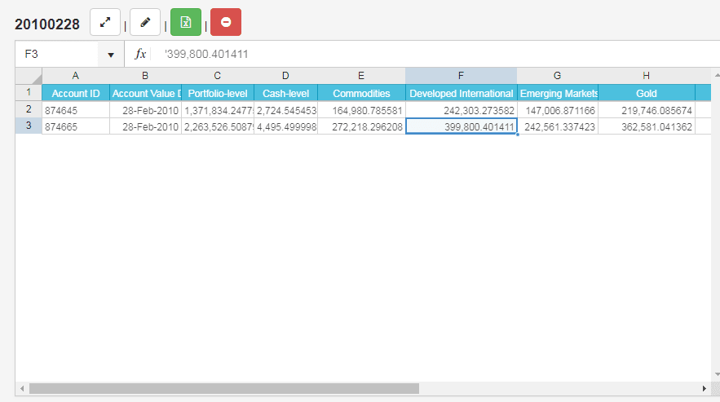Select column F header
This screenshot has width=720, height=402.
[461, 76]
